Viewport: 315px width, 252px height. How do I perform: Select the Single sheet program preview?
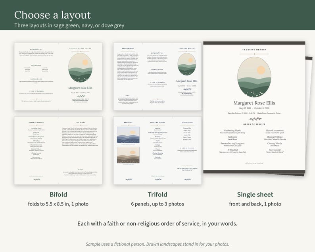click(x=254, y=108)
